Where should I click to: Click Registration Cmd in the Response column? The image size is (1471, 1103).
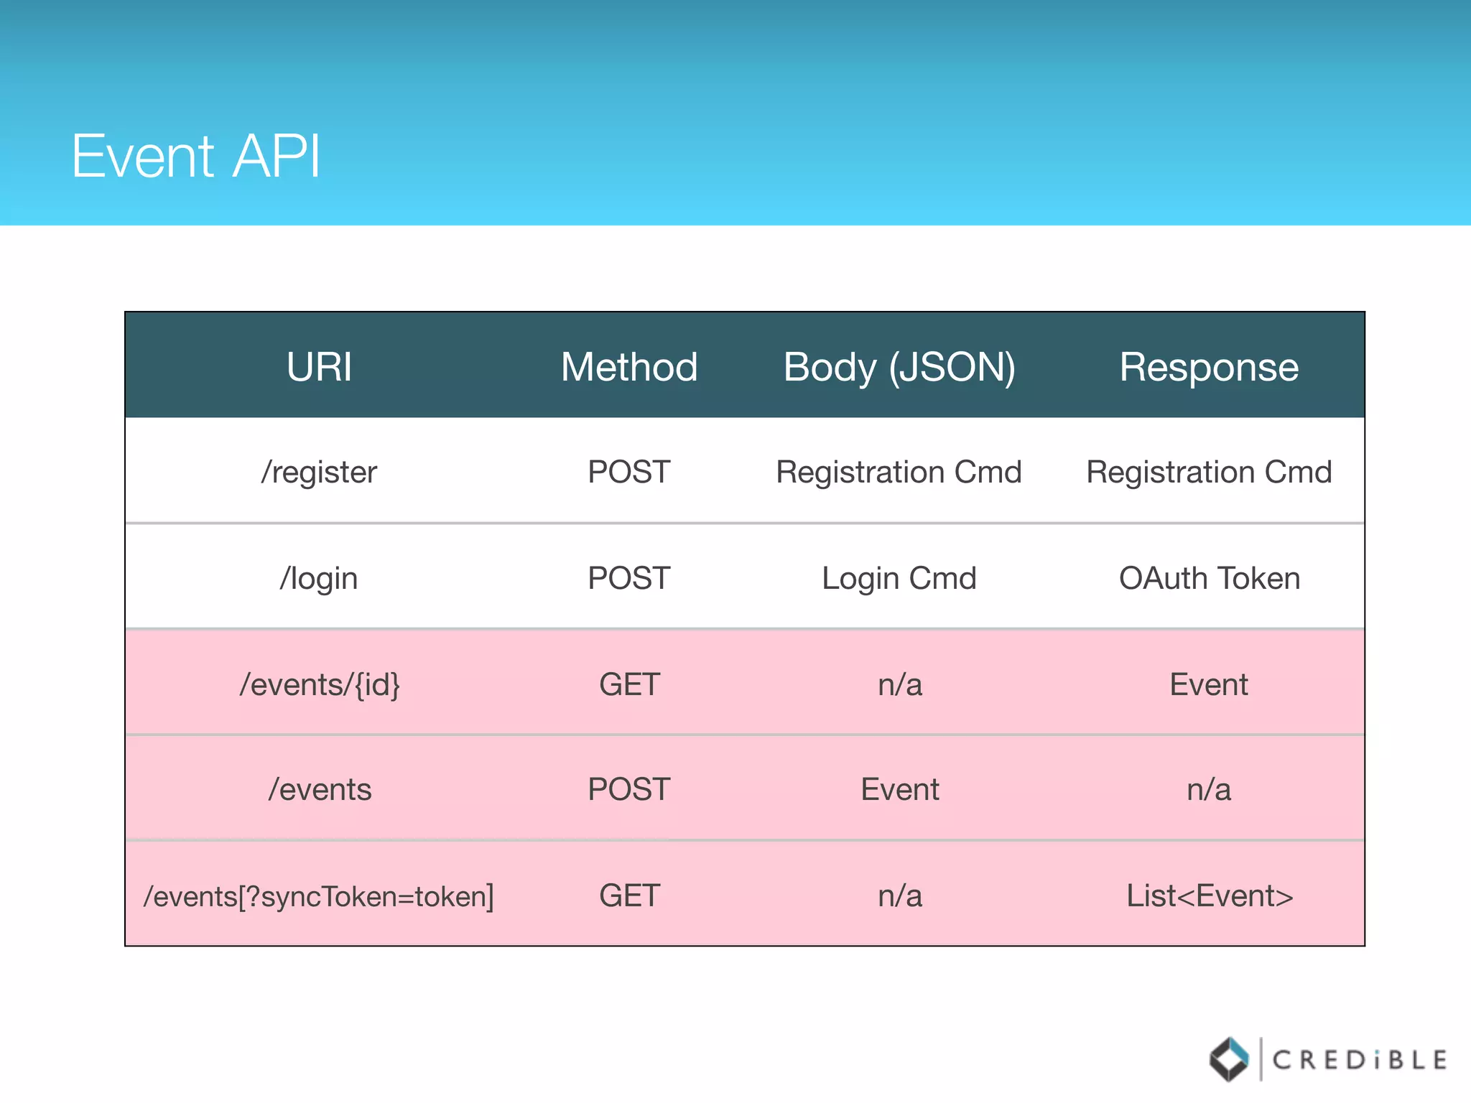point(1209,473)
